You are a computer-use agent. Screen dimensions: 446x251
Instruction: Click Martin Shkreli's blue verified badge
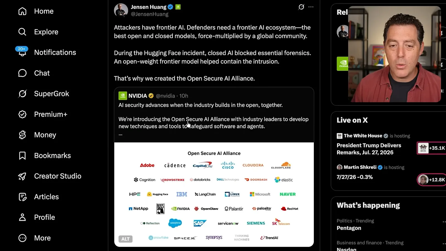coord(380,167)
